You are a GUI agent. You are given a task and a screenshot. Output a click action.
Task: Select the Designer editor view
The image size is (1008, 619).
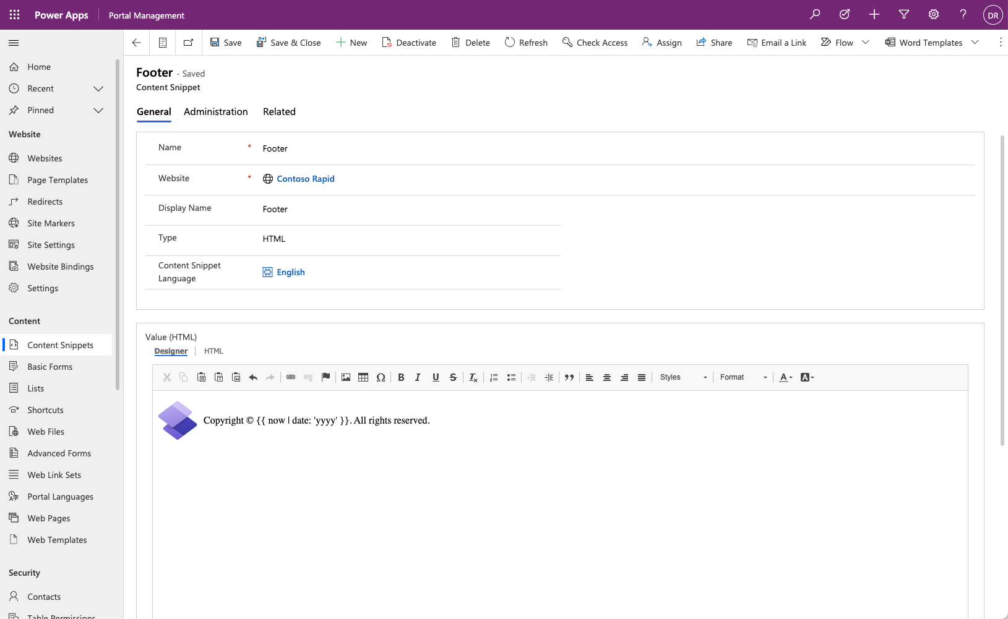pos(171,351)
